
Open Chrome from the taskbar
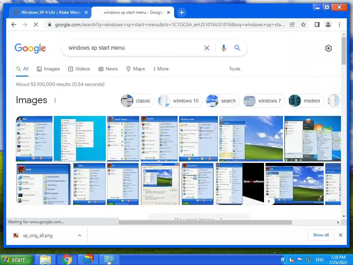click(67, 260)
